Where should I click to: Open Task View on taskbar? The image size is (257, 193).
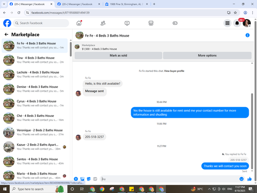click(82, 189)
